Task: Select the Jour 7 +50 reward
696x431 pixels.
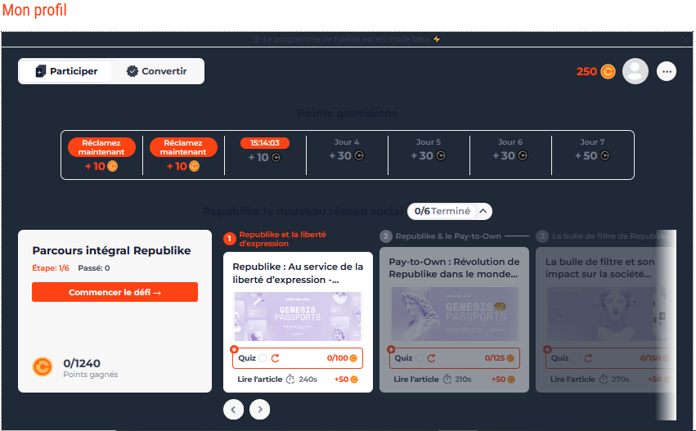Action: pyautogui.click(x=592, y=150)
